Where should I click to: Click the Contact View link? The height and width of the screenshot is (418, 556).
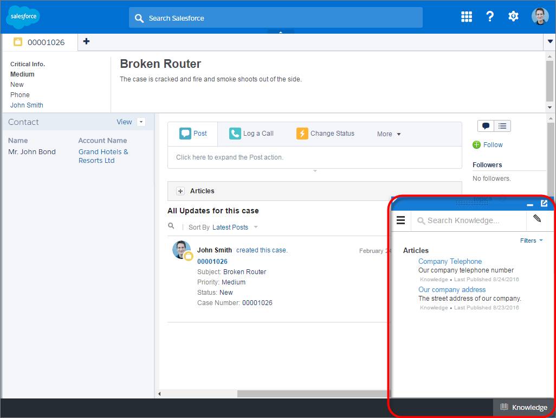tap(124, 122)
